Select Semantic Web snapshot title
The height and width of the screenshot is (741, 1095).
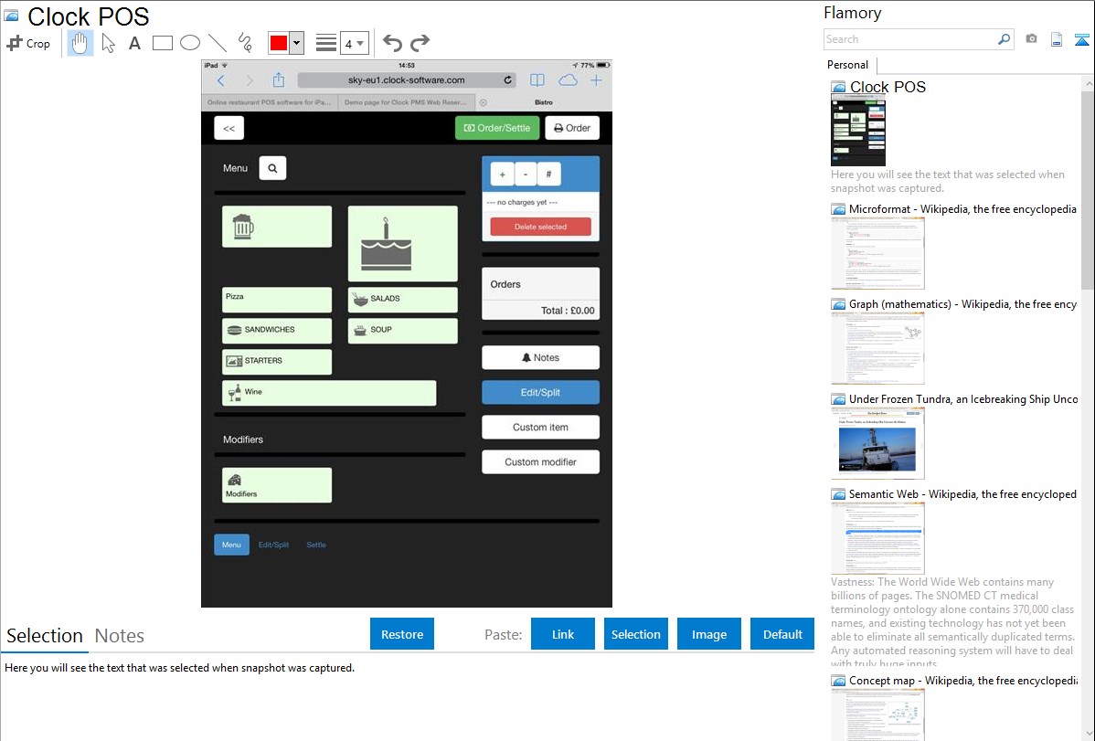coord(962,493)
